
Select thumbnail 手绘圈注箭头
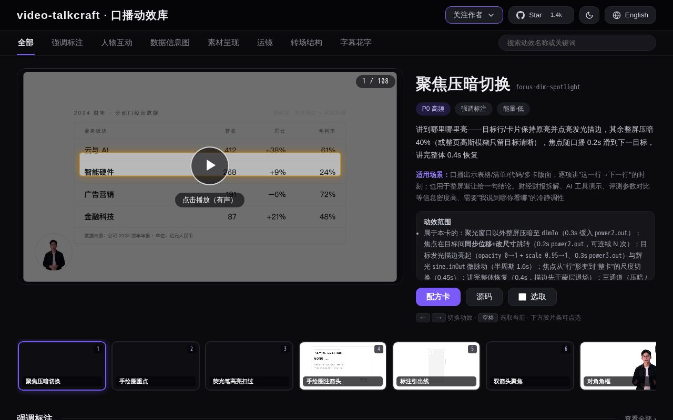343,366
